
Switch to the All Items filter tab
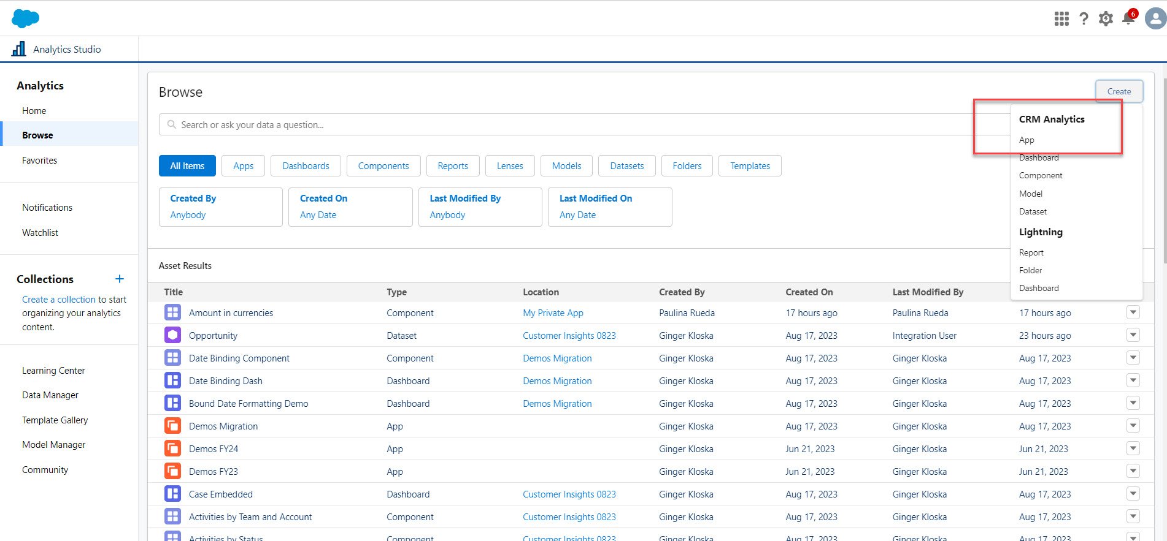187,166
